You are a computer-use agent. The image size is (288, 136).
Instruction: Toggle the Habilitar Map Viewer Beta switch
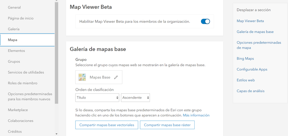pyautogui.click(x=205, y=21)
